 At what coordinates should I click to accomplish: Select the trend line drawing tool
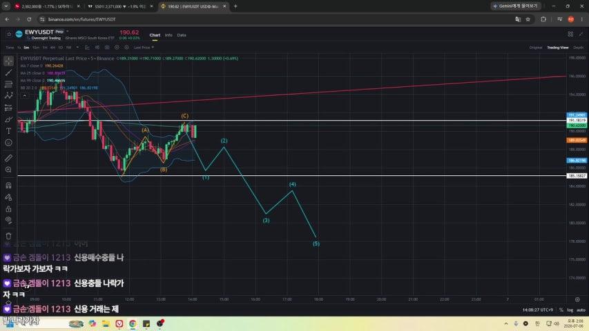point(8,72)
